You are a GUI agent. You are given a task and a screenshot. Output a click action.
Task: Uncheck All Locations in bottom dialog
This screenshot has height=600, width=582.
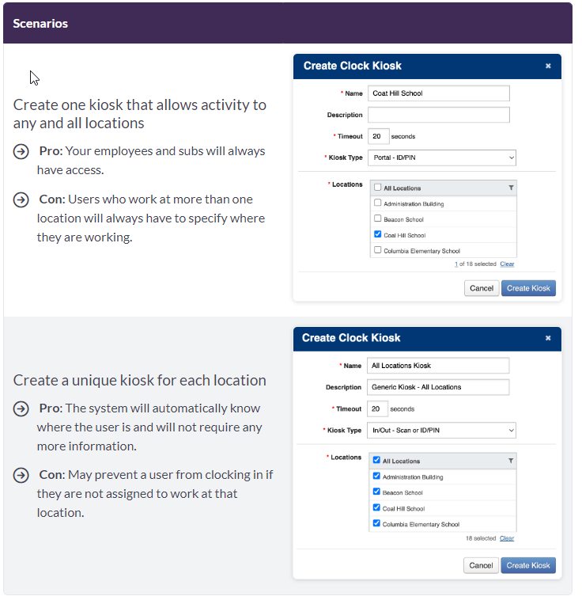(x=377, y=461)
